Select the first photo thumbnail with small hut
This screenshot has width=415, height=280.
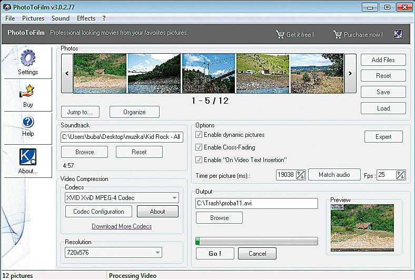tap(100, 73)
